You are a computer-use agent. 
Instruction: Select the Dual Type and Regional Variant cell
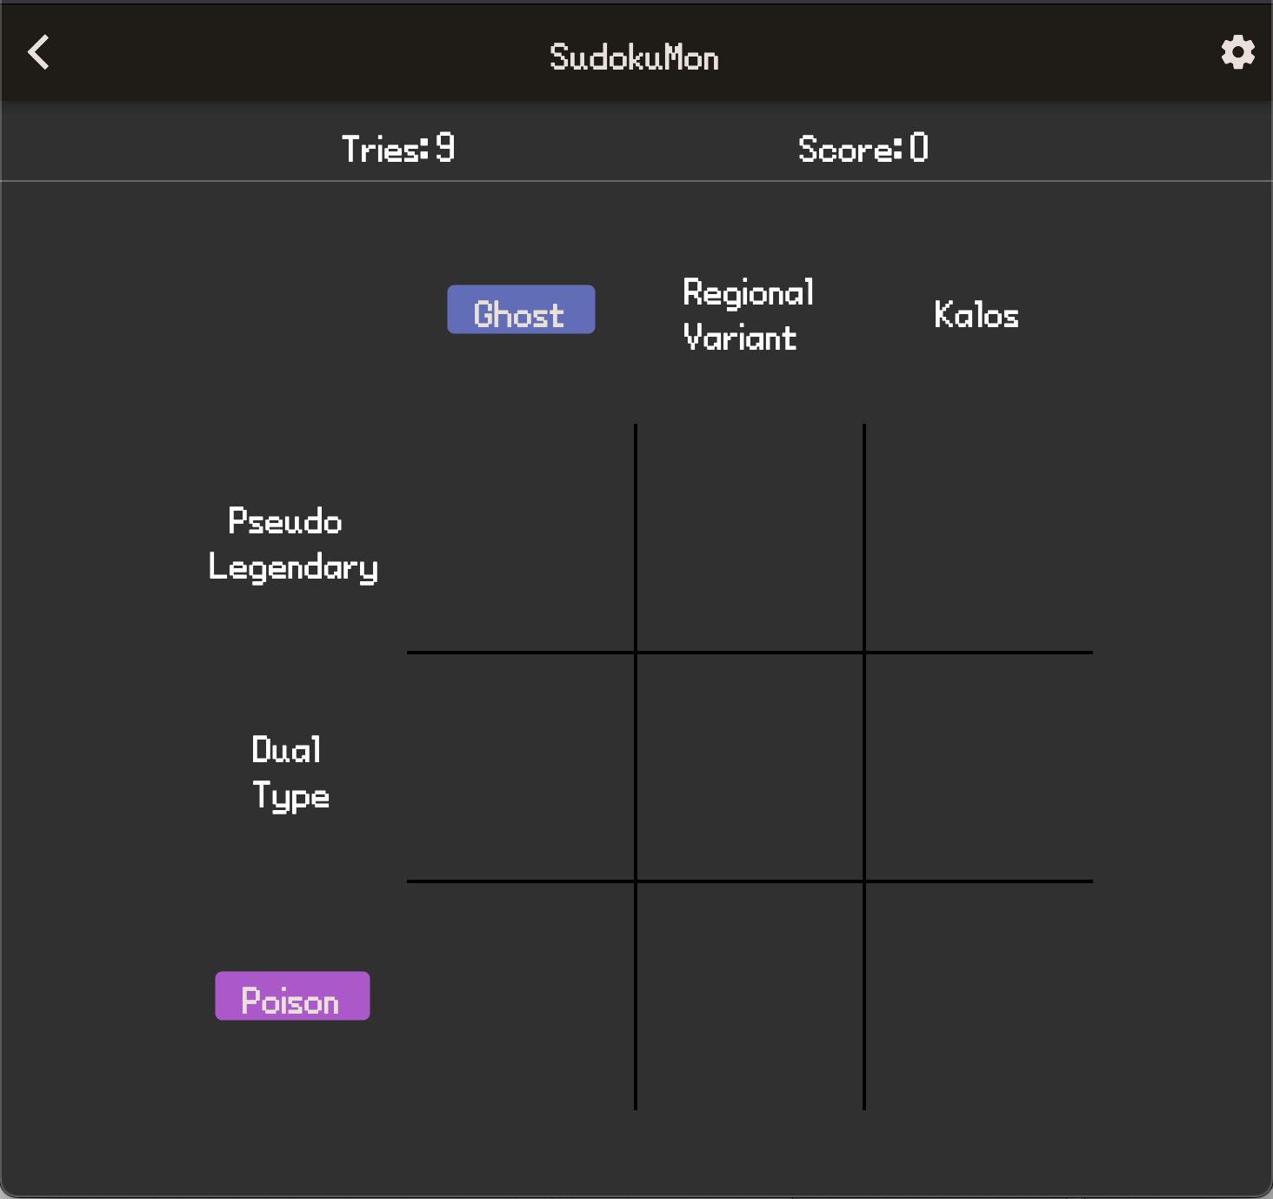750,767
